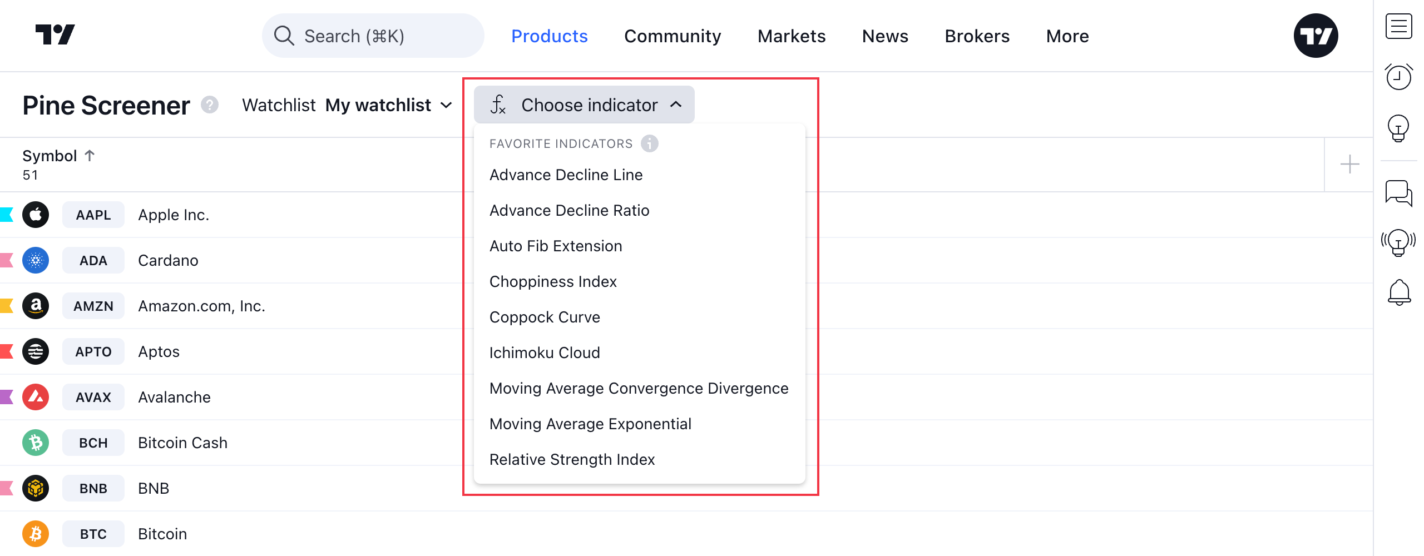Click the Cardano logo in ADA row
The height and width of the screenshot is (556, 1424).
36,260
